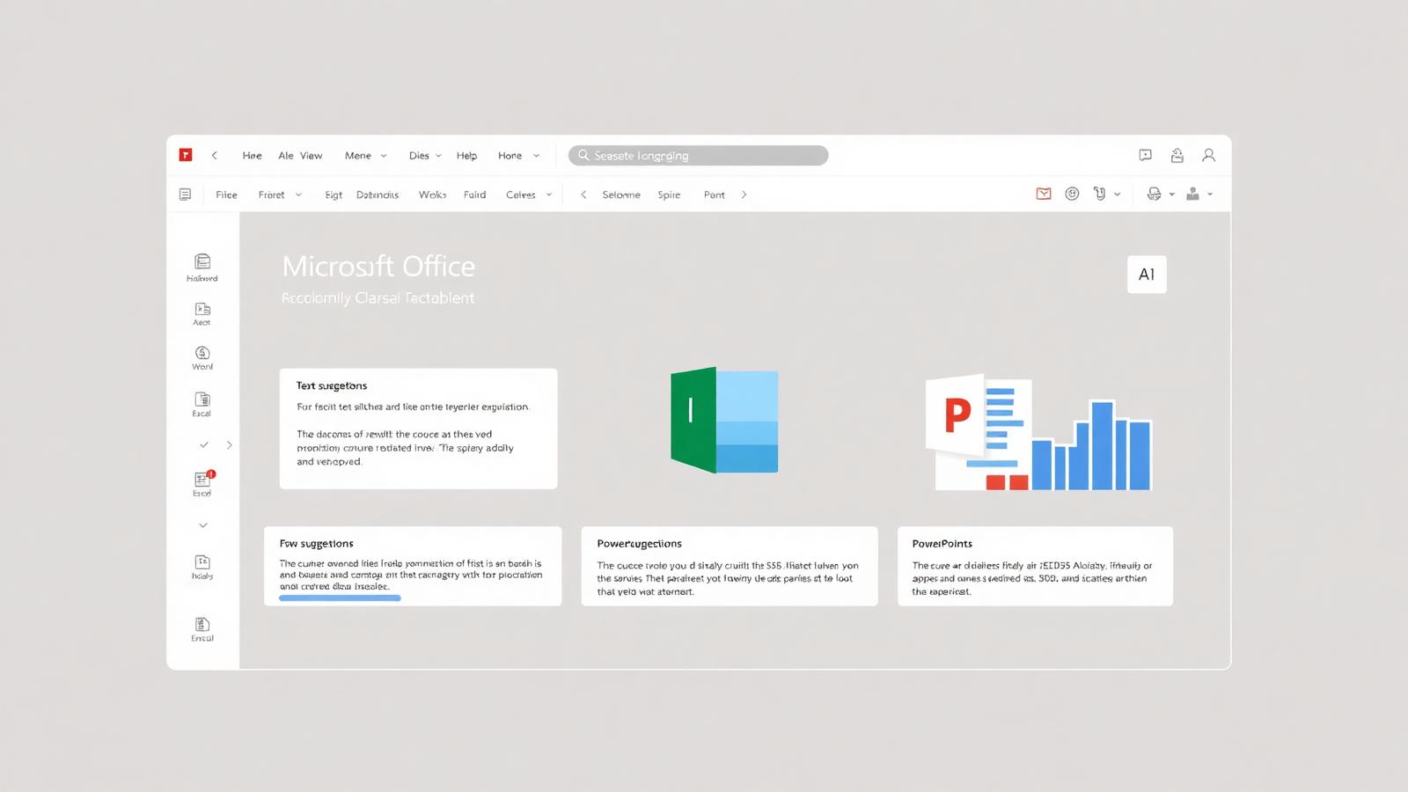Click the share icon near the top right
The width and height of the screenshot is (1408, 792).
(1177, 155)
